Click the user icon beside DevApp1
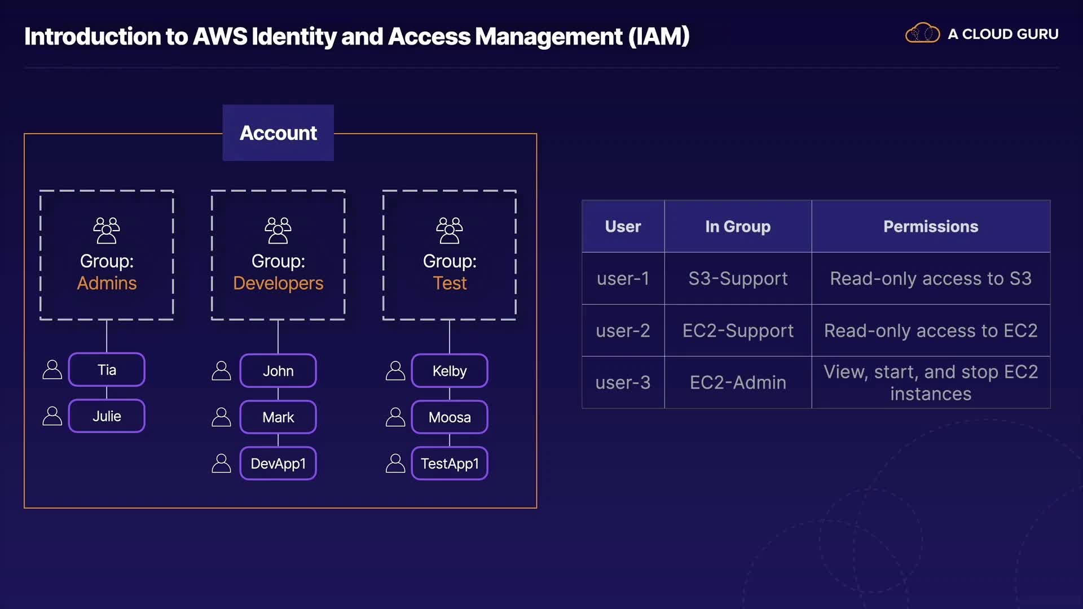 pos(221,464)
